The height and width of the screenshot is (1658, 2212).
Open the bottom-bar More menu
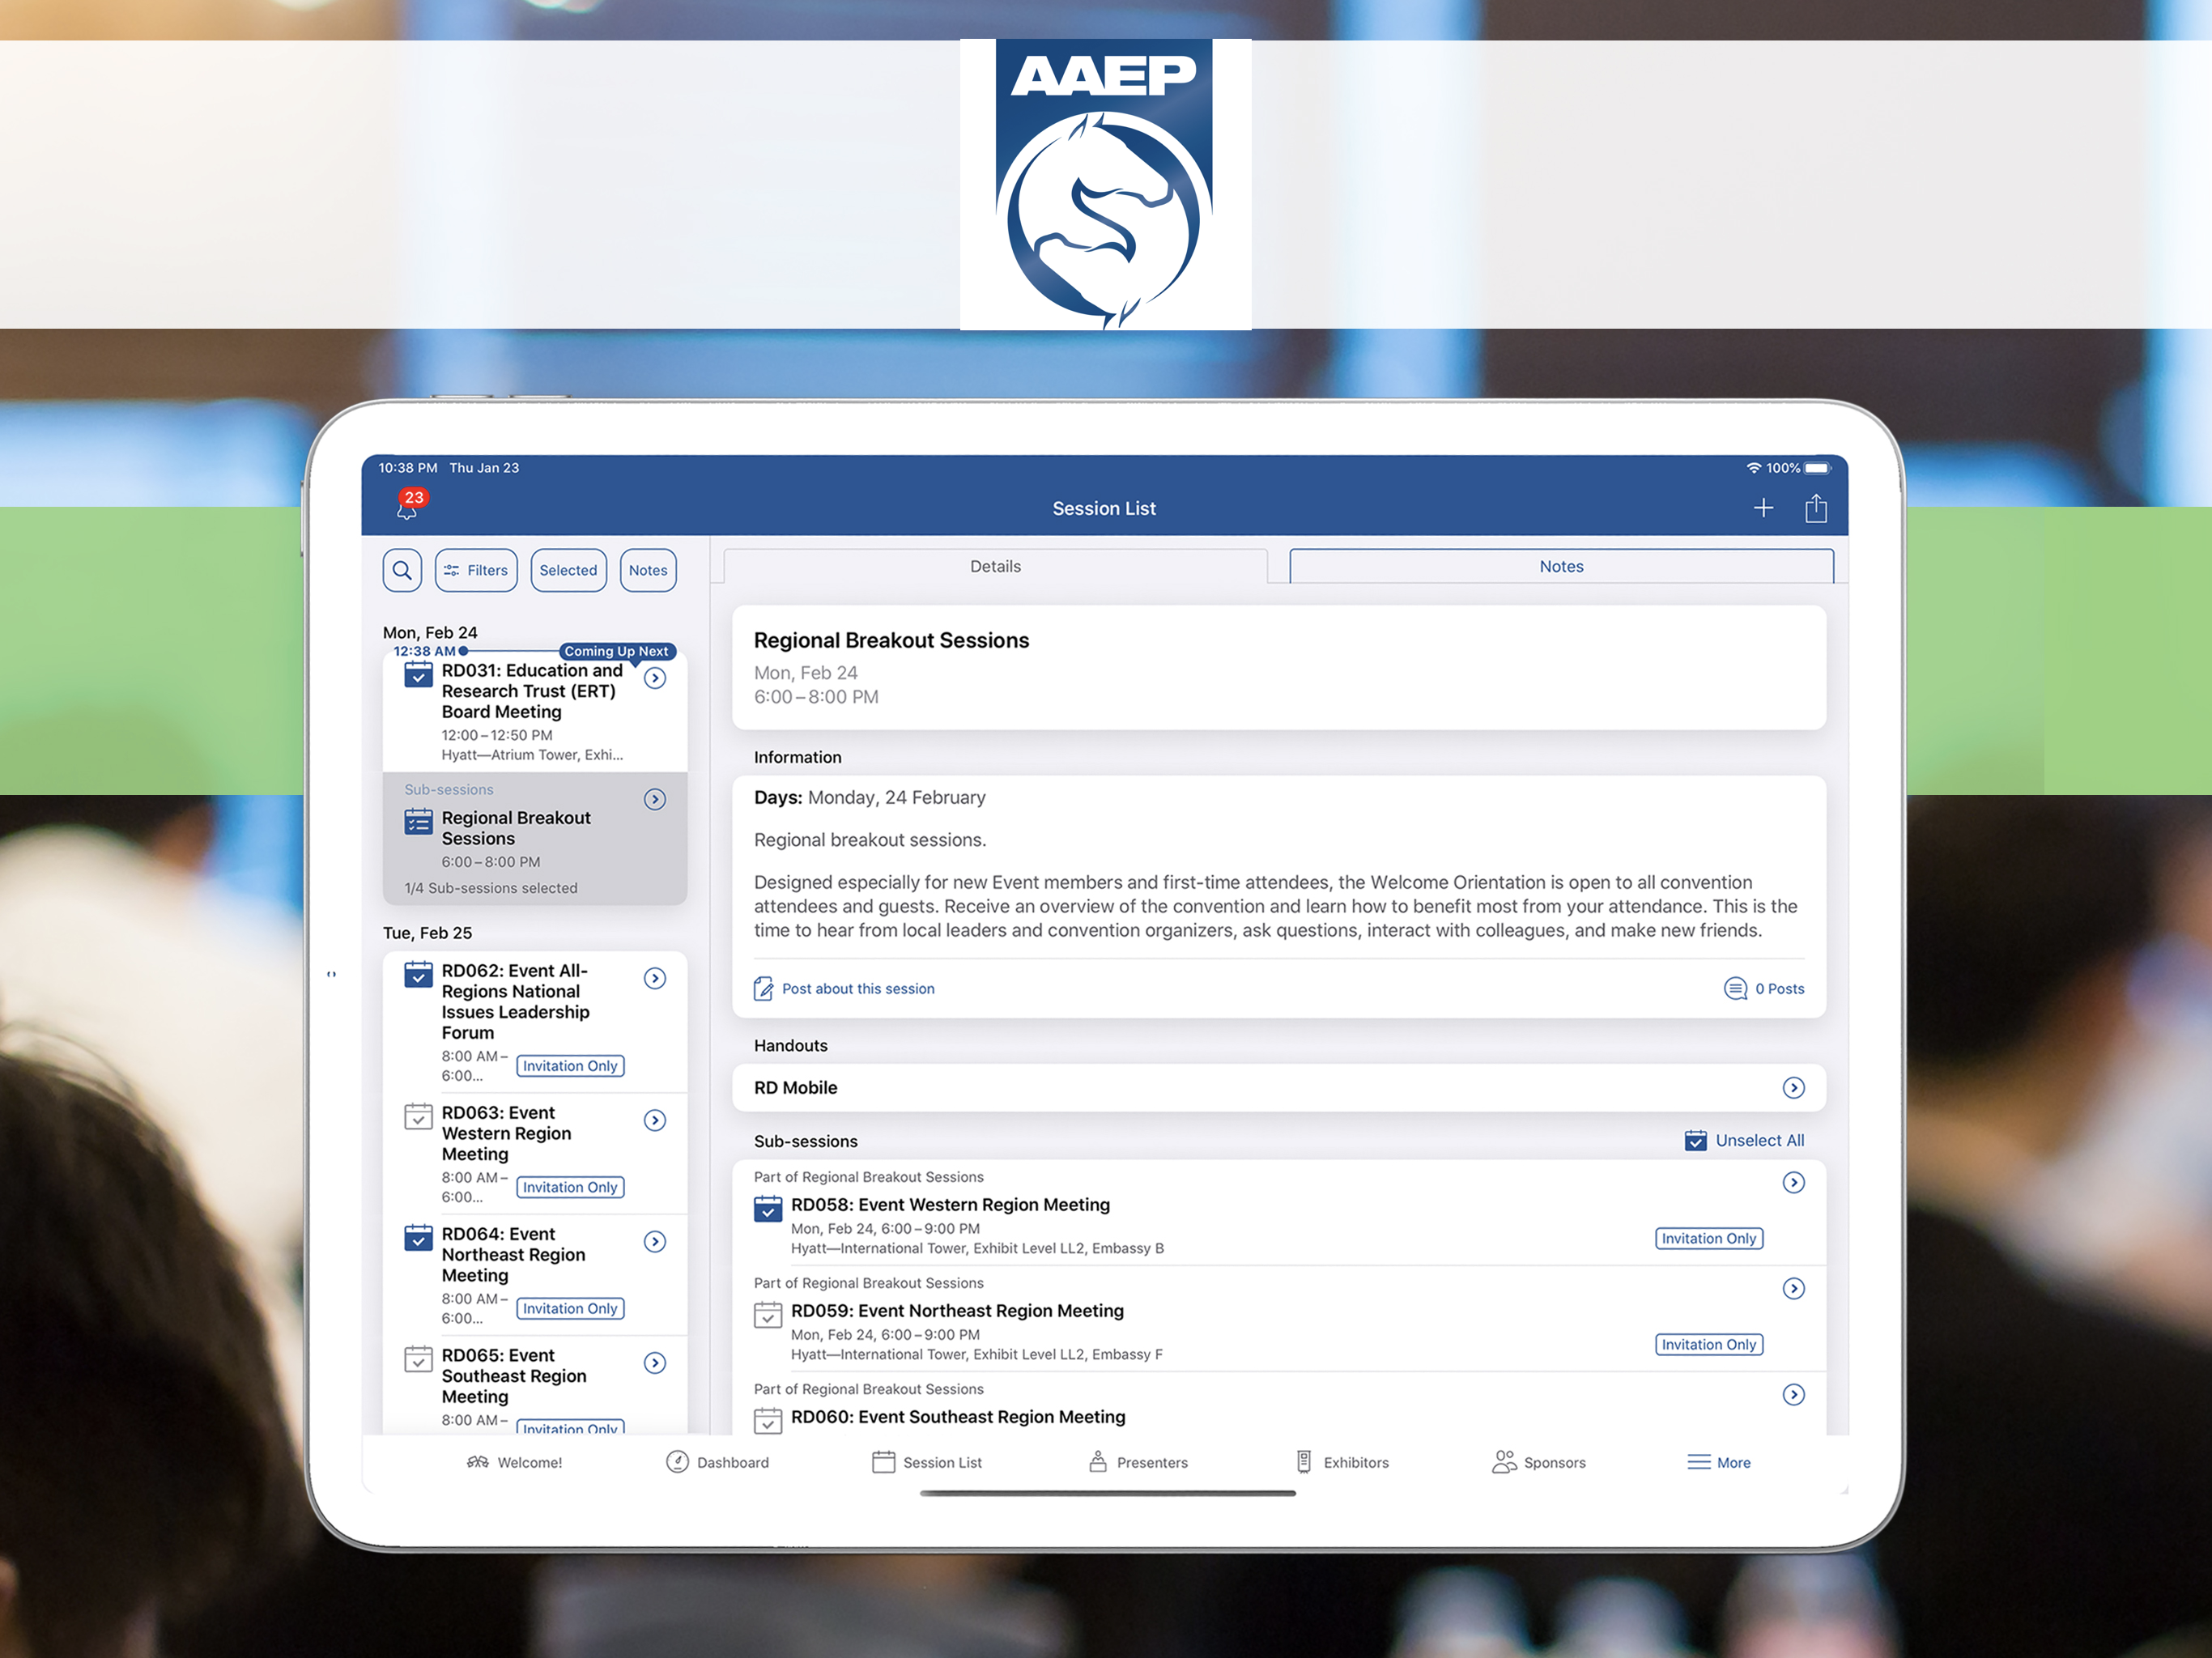(x=1719, y=1462)
